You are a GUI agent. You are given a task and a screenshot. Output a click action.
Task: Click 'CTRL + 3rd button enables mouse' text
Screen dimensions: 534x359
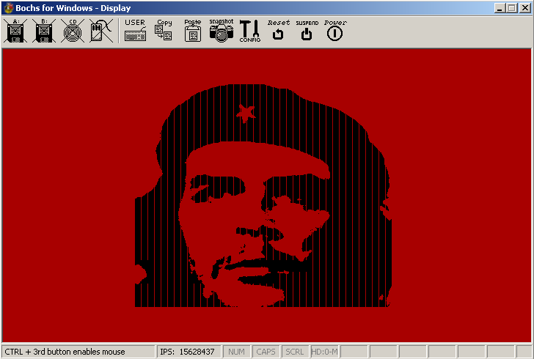coord(65,352)
